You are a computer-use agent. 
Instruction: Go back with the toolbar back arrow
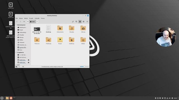(17, 22)
